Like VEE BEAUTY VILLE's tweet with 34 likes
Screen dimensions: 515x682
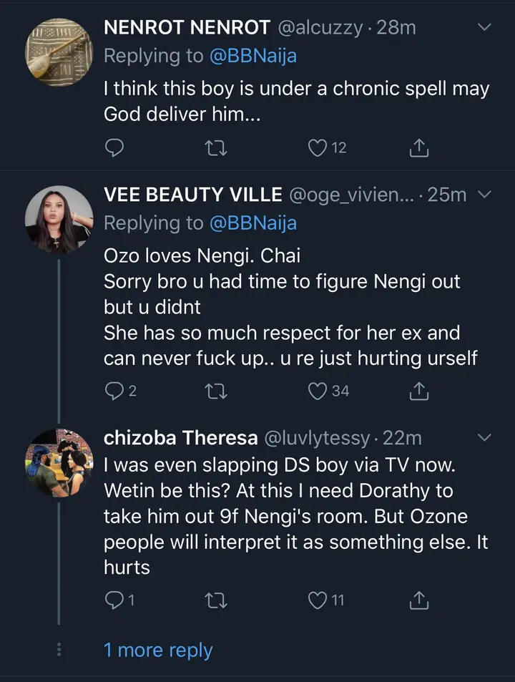click(x=318, y=391)
